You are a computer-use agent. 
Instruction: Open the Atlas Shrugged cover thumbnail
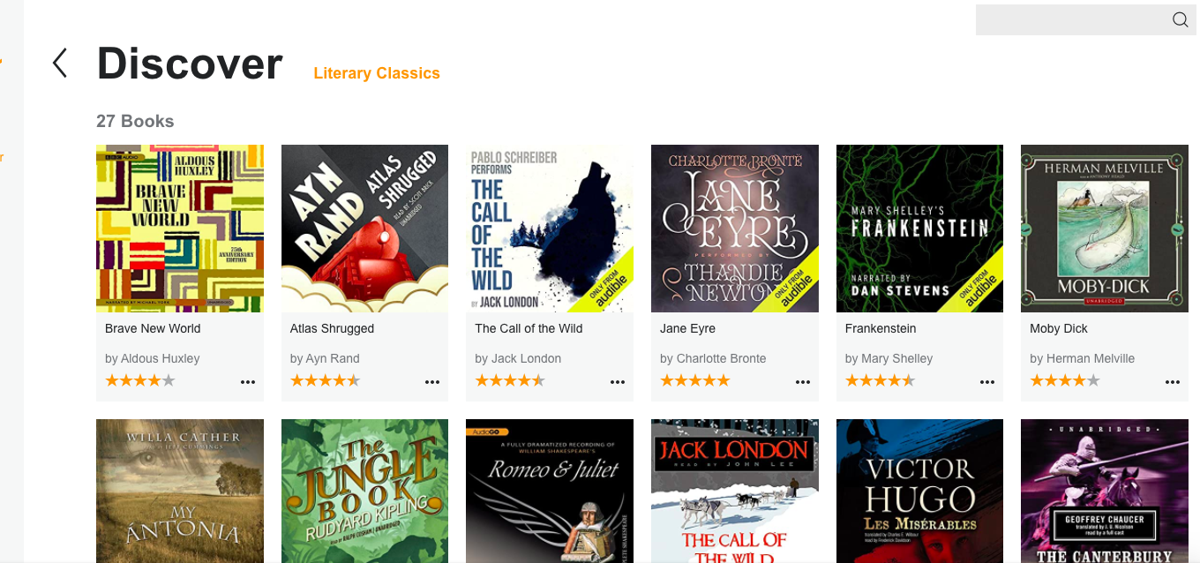364,229
